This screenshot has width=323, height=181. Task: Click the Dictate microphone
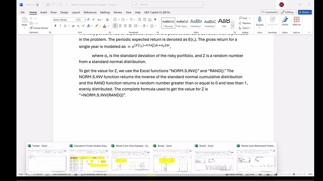click(260, 22)
